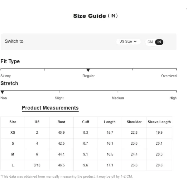The width and height of the screenshot is (187, 187).
Task: Select the IN unit toggle
Action: tap(159, 42)
